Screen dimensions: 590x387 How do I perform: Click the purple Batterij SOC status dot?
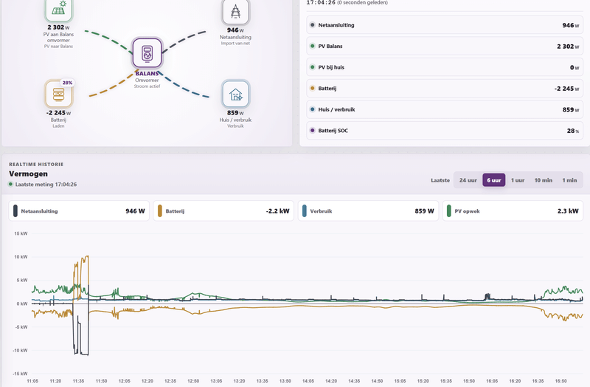312,131
